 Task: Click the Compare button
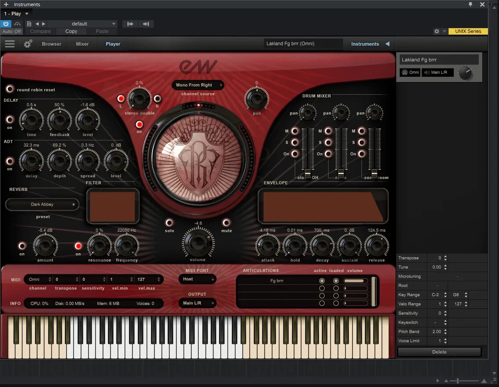[x=40, y=31]
